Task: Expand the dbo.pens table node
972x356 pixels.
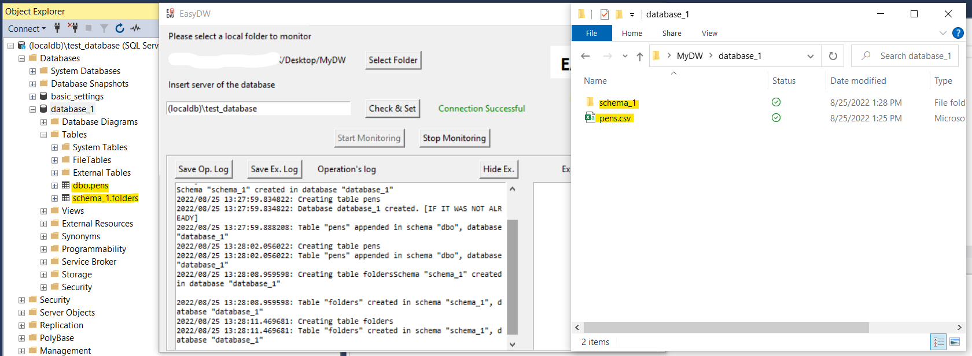Action: click(x=54, y=186)
